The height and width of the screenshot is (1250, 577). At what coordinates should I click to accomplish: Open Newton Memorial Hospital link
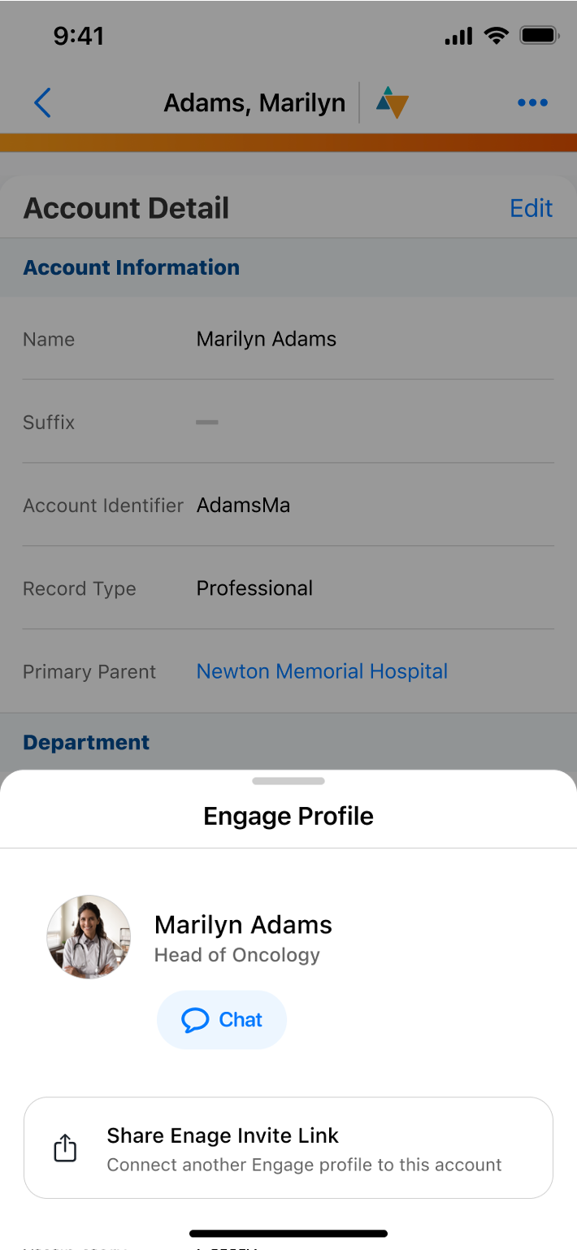[x=322, y=671]
